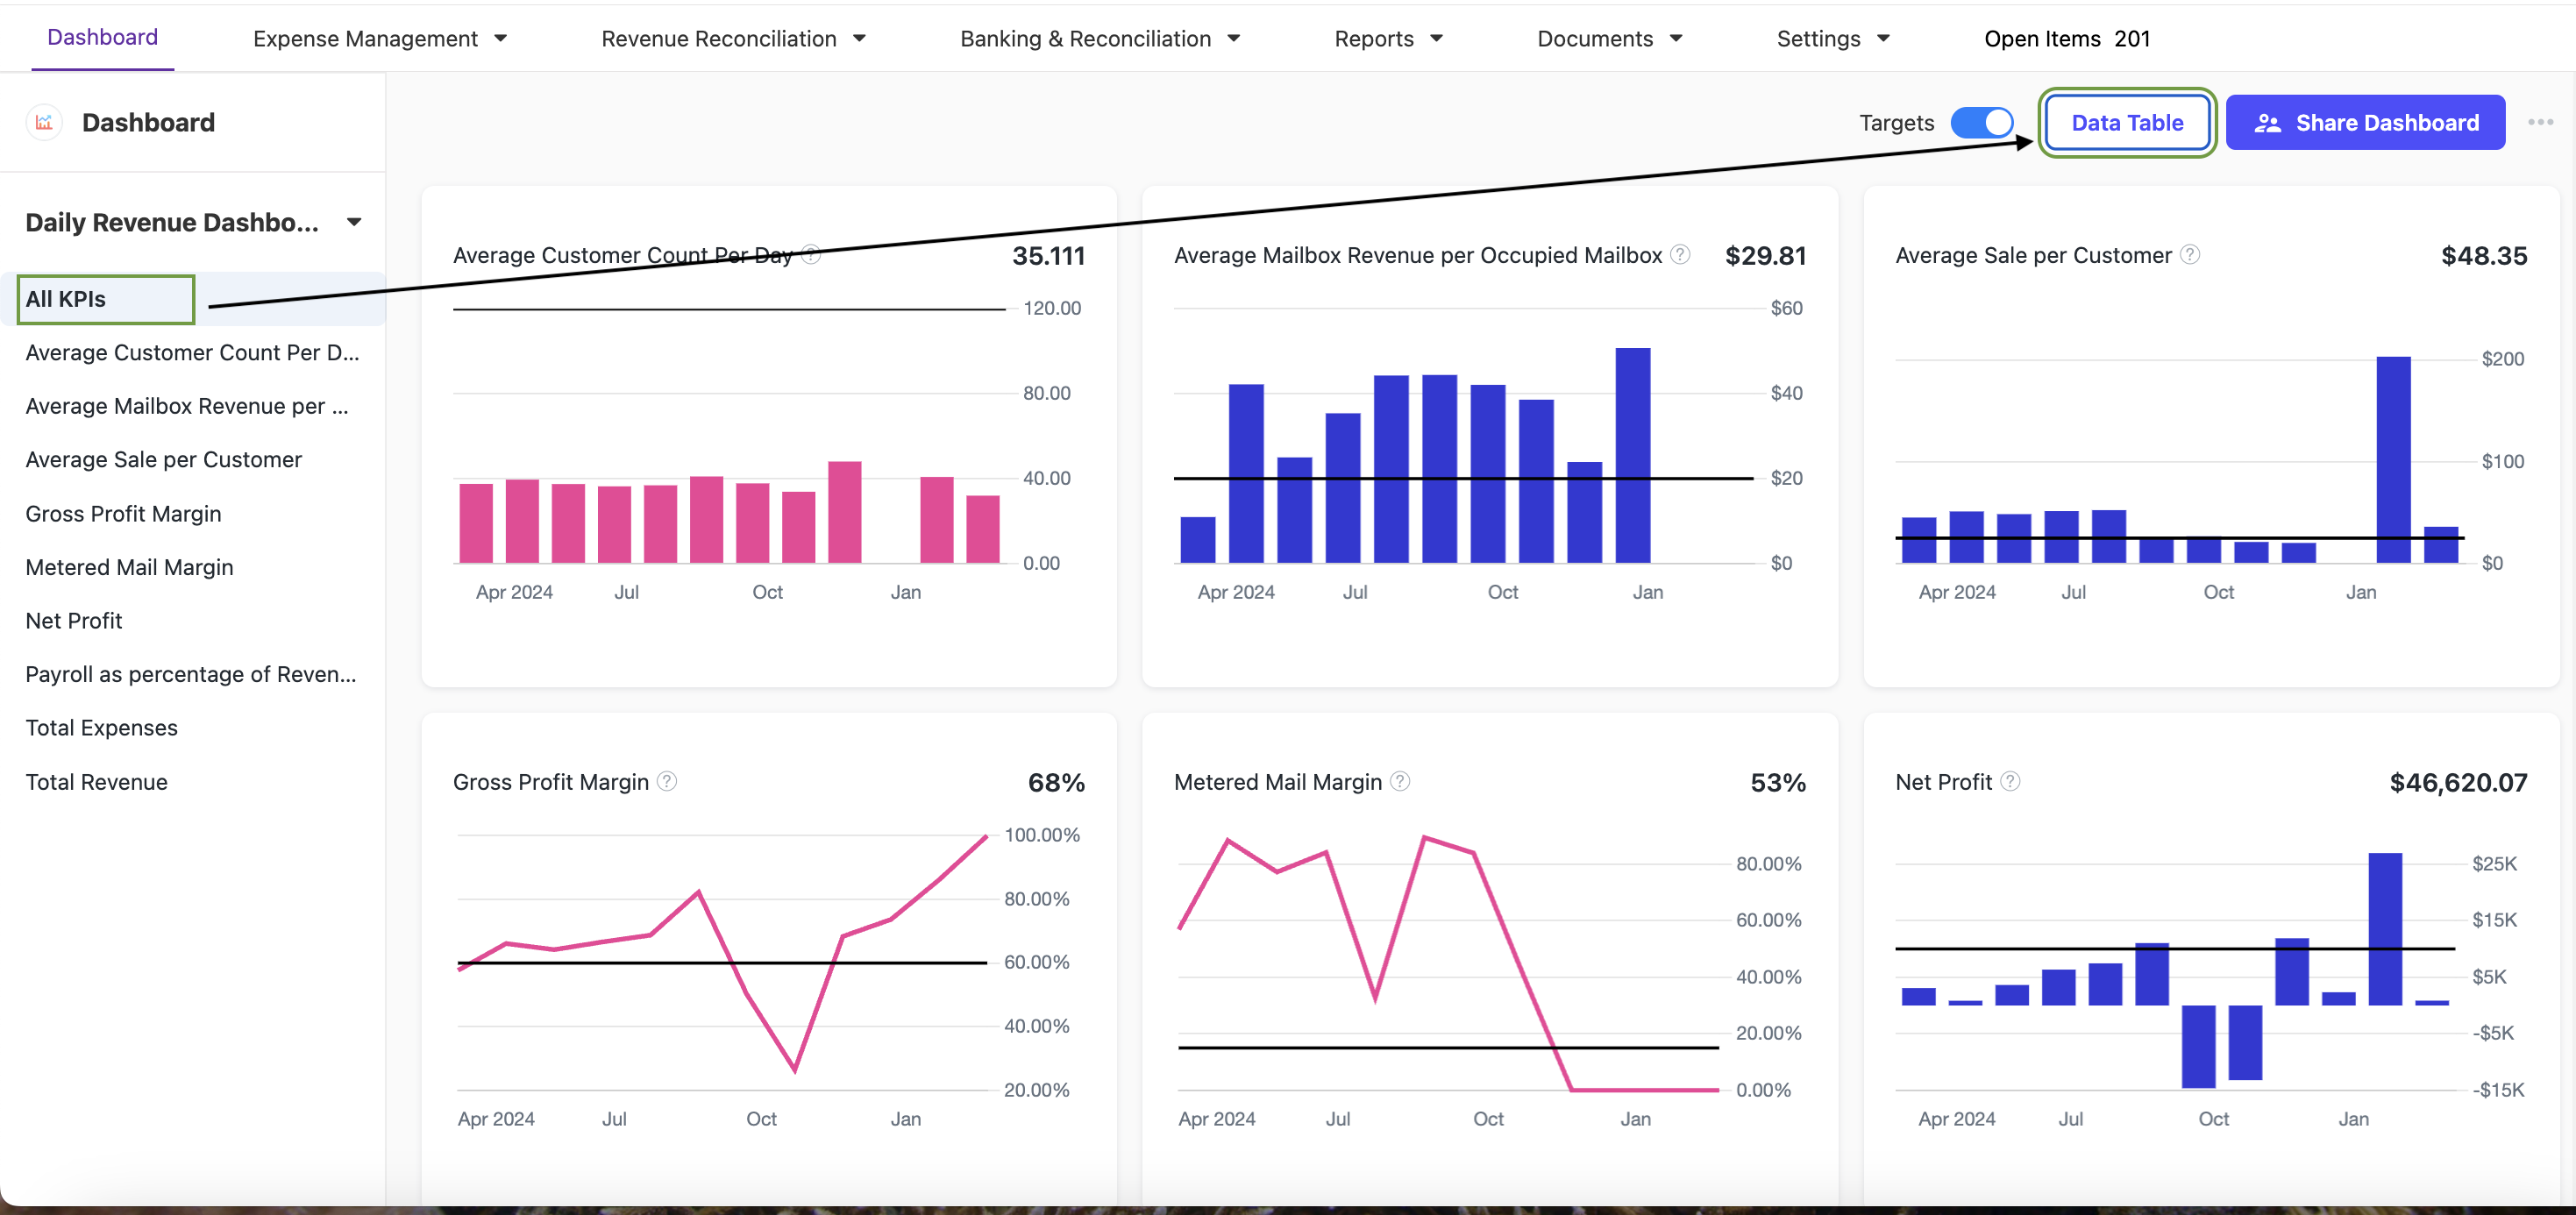Image resolution: width=2576 pixels, height=1215 pixels.
Task: Toggle off the Targets switch
Action: 1983,122
